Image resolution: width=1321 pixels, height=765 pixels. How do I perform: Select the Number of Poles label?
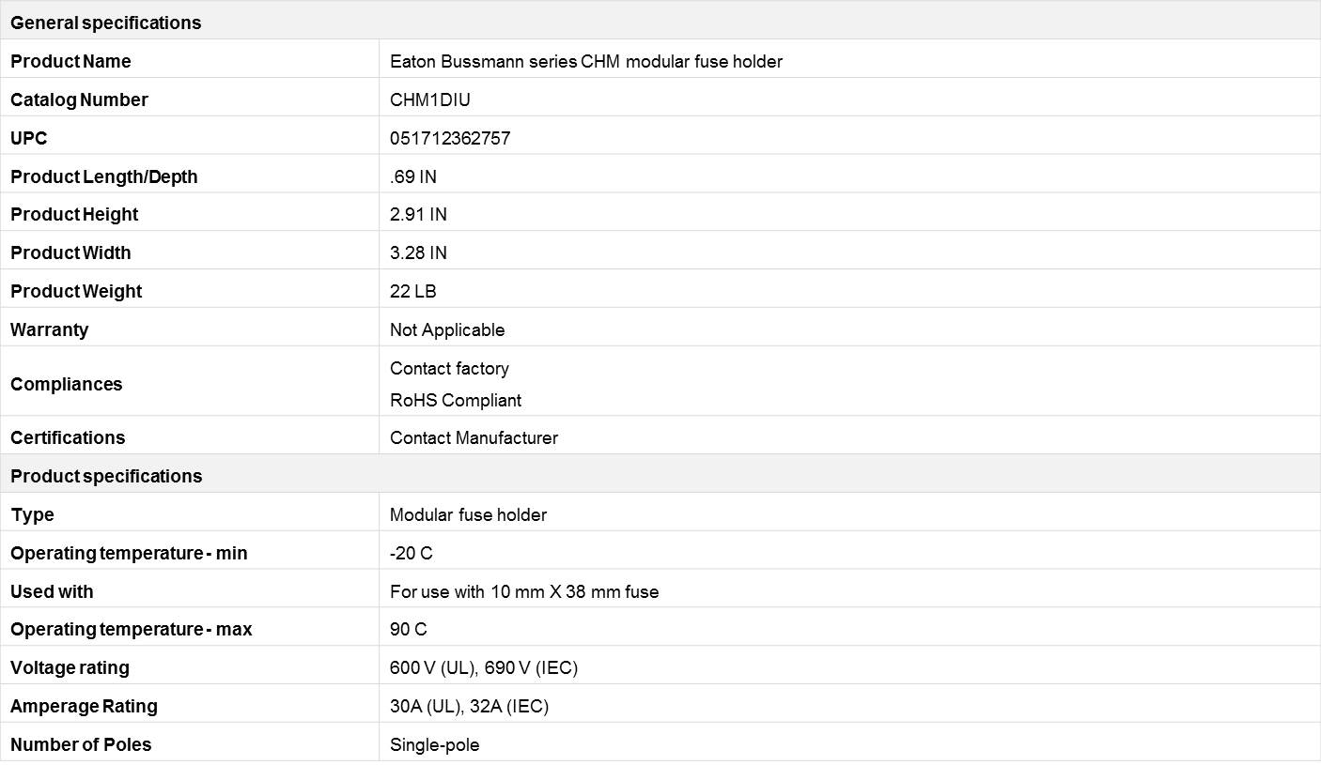click(x=81, y=744)
